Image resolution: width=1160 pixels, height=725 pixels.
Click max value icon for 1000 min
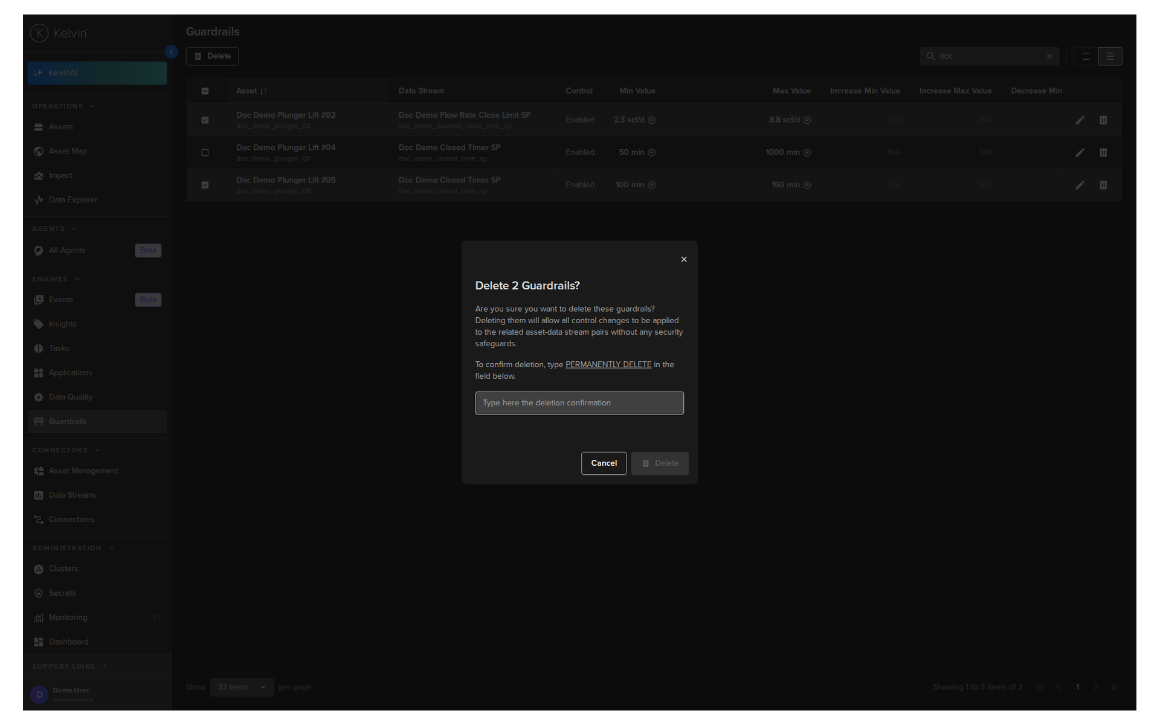point(807,152)
